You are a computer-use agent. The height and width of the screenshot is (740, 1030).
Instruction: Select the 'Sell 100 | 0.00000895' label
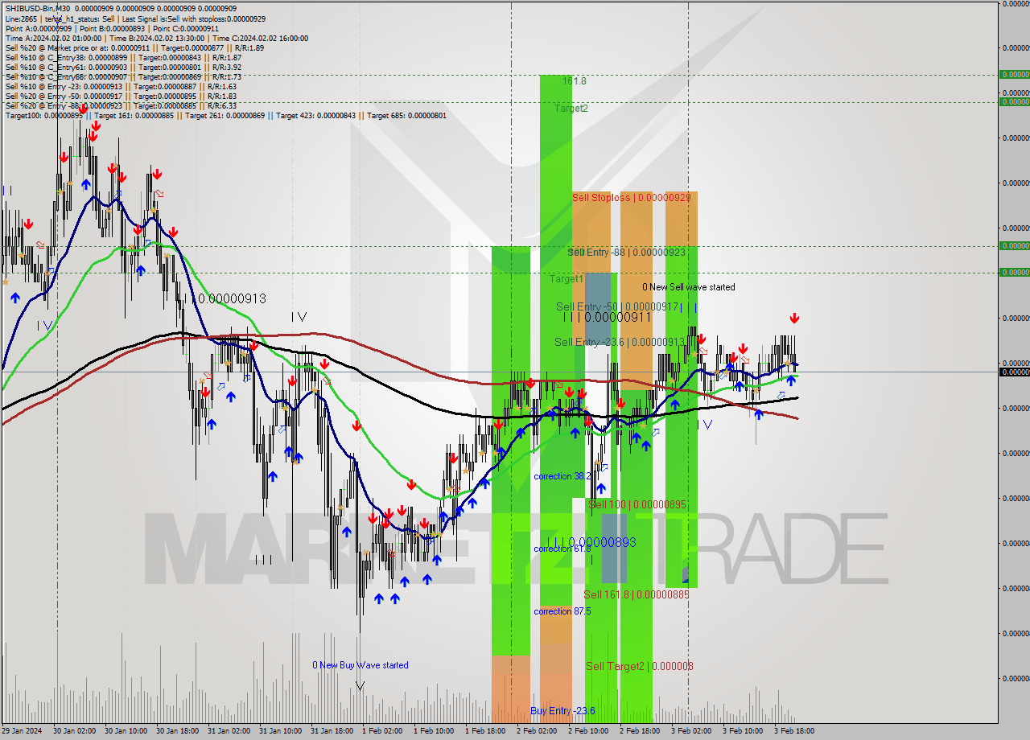637,504
